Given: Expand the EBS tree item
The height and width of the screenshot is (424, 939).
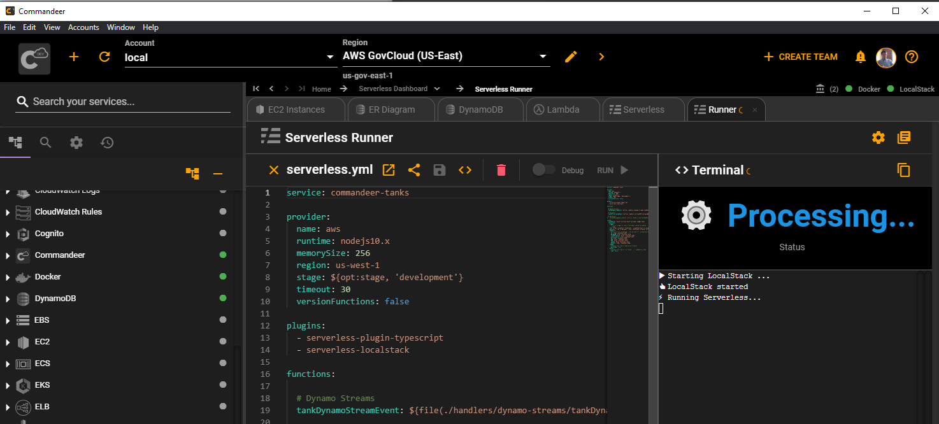Looking at the screenshot, I should click(x=8, y=320).
